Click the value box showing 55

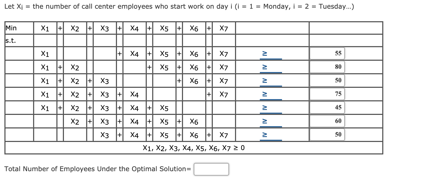click(x=328, y=53)
